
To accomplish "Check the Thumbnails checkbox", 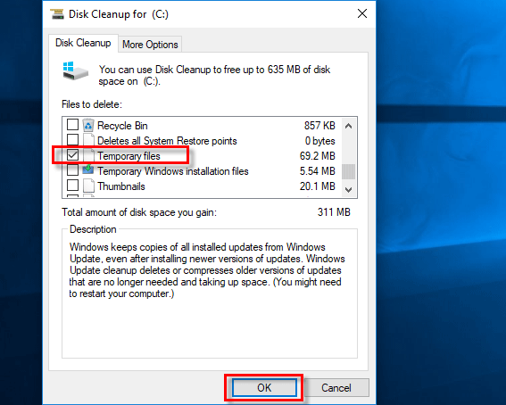I will [72, 186].
